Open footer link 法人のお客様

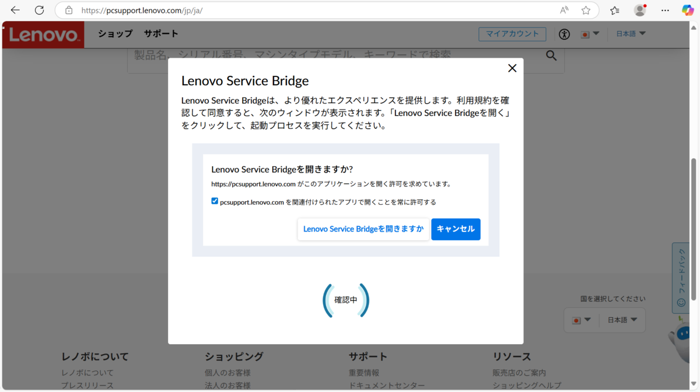coord(228,386)
